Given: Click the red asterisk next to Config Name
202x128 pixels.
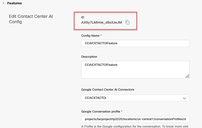Looking at the screenshot, I should [x=101, y=35].
